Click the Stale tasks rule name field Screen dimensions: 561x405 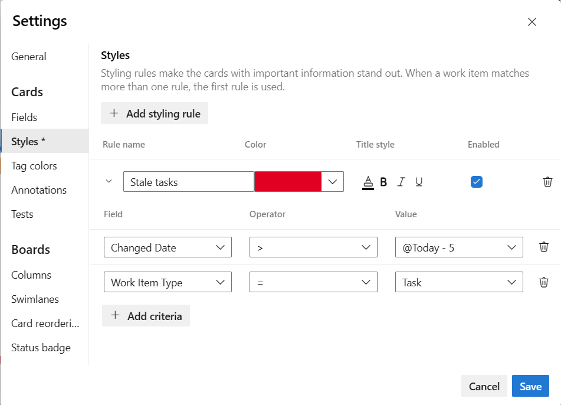tap(188, 182)
